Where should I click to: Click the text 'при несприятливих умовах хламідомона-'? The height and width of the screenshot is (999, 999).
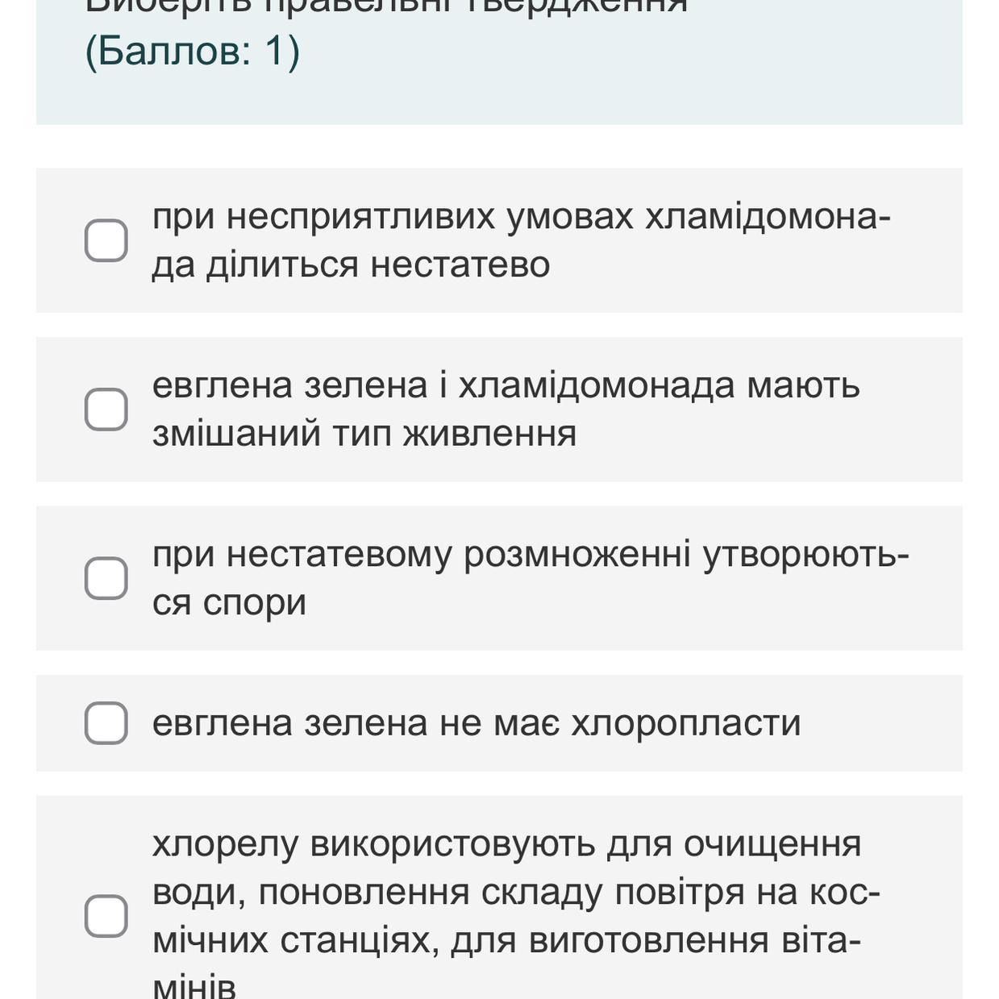pyautogui.click(x=521, y=216)
